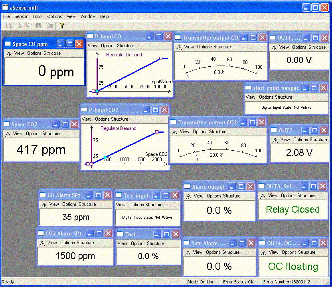Open the main Window menu
Image resolution: width=332 pixels, height=287 pixels.
click(88, 16)
